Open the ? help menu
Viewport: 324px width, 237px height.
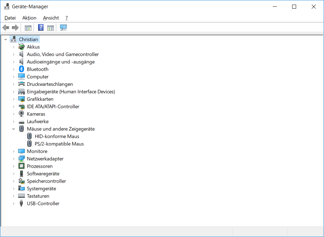[66, 18]
